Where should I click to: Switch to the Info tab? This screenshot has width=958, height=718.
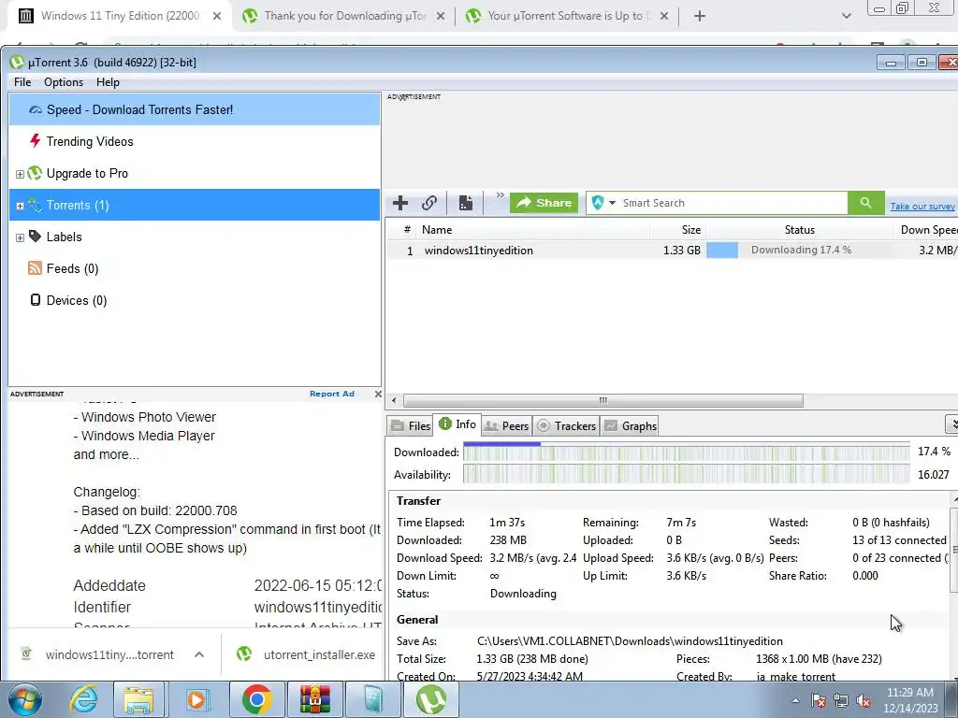tap(457, 424)
